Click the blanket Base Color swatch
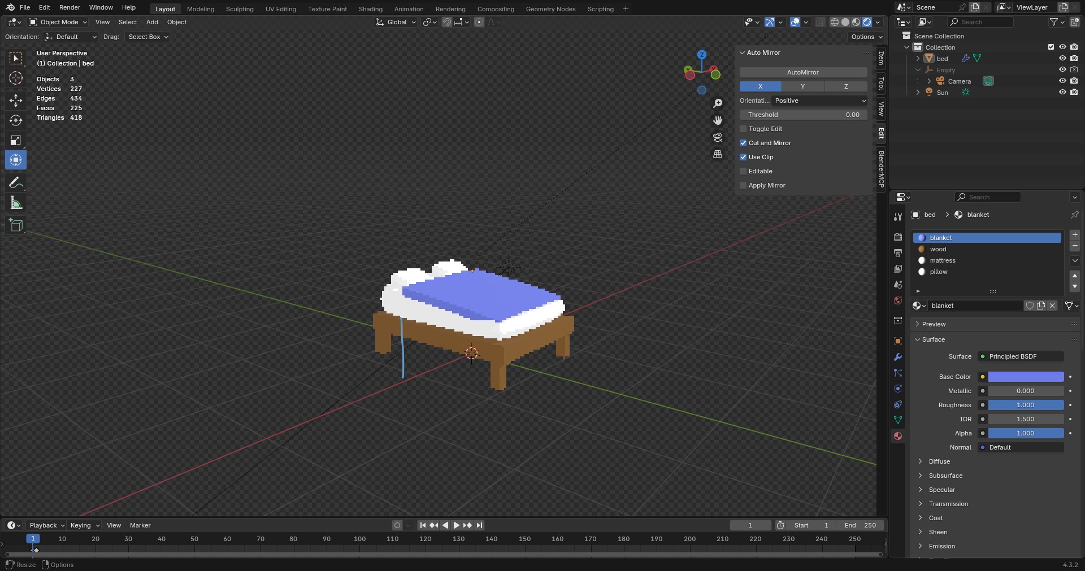 (x=1026, y=377)
